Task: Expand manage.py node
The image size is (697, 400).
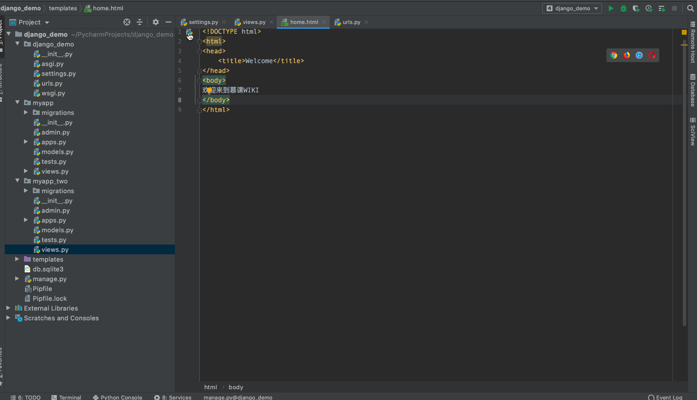Action: coord(17,279)
